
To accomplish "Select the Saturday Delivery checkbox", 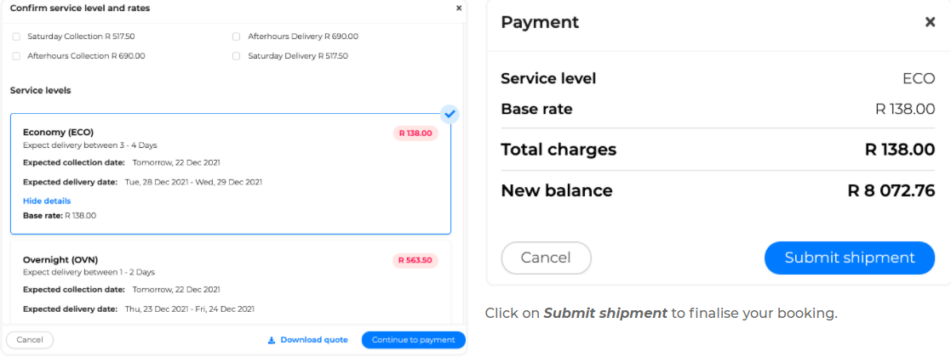I will tap(237, 56).
